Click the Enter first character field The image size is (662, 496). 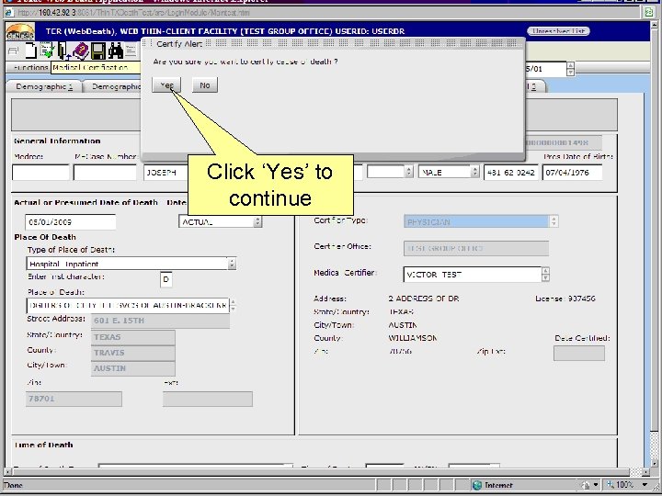click(165, 279)
